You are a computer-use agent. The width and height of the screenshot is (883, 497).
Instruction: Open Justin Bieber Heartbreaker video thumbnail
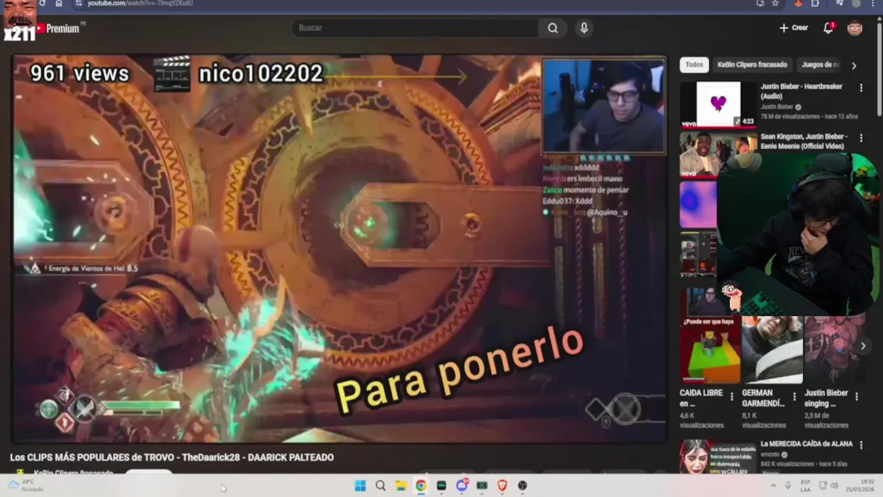(718, 104)
